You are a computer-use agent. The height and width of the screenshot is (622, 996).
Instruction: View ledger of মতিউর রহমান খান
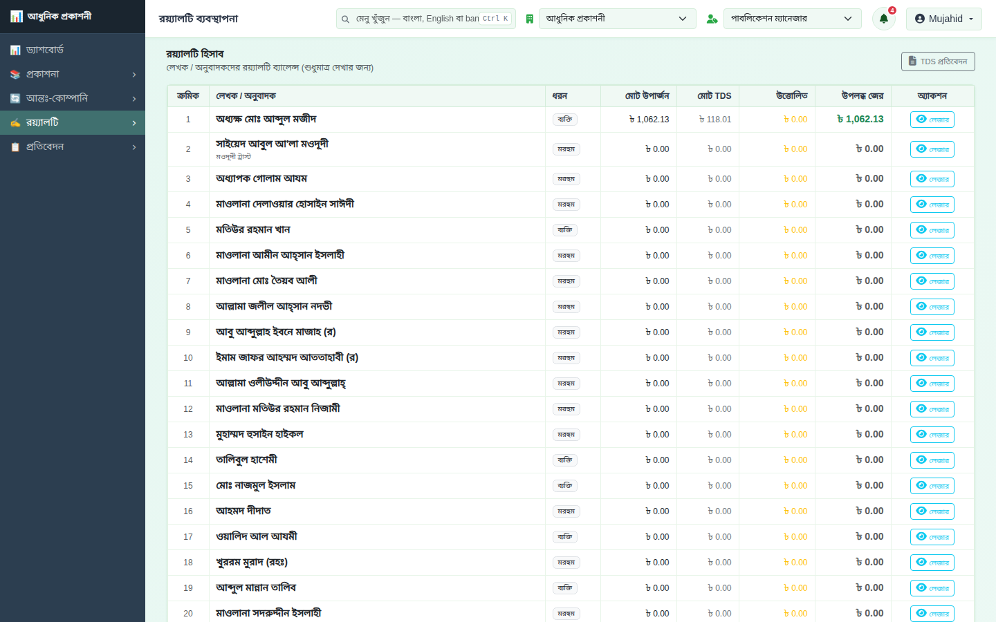pyautogui.click(x=932, y=230)
